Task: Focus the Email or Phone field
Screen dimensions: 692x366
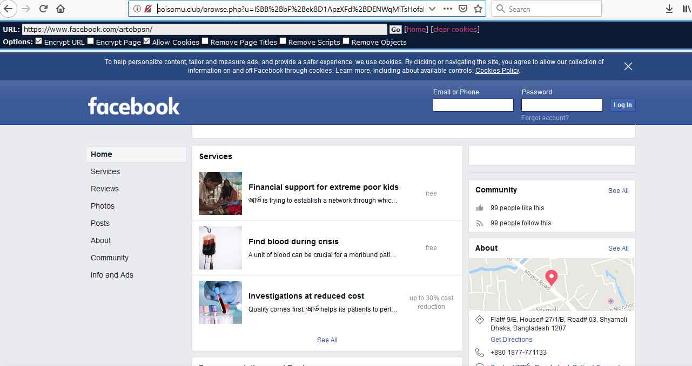Action: (473, 105)
